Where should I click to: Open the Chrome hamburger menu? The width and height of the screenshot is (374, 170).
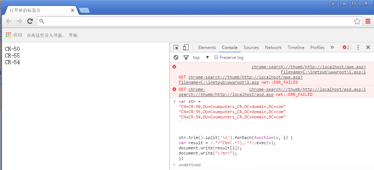(368, 21)
